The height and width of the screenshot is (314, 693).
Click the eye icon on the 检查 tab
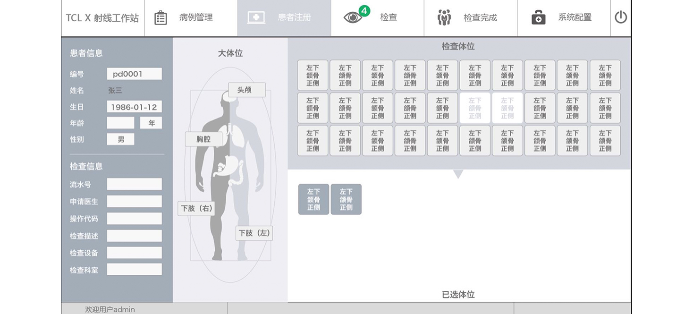[354, 18]
